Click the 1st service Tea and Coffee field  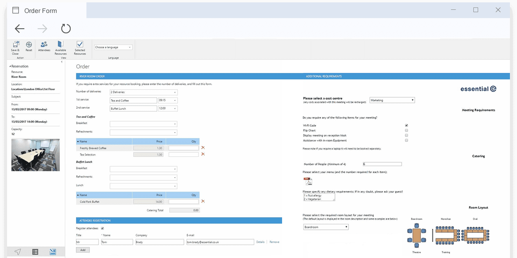point(133,100)
